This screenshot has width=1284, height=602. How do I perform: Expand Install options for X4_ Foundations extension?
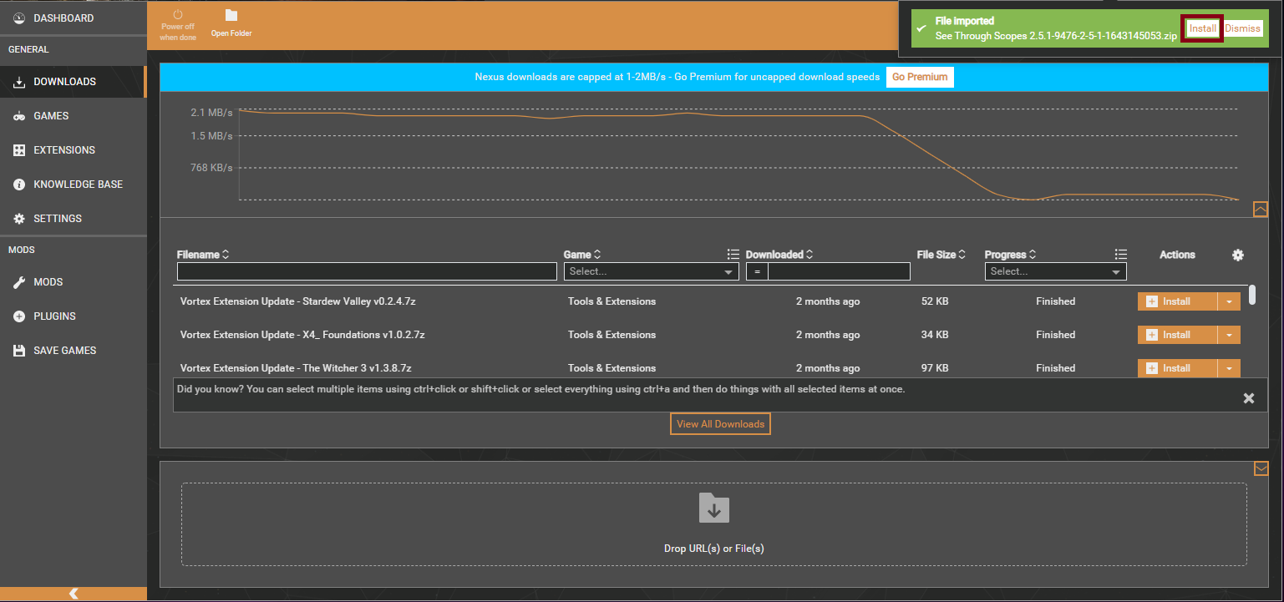pyautogui.click(x=1229, y=335)
